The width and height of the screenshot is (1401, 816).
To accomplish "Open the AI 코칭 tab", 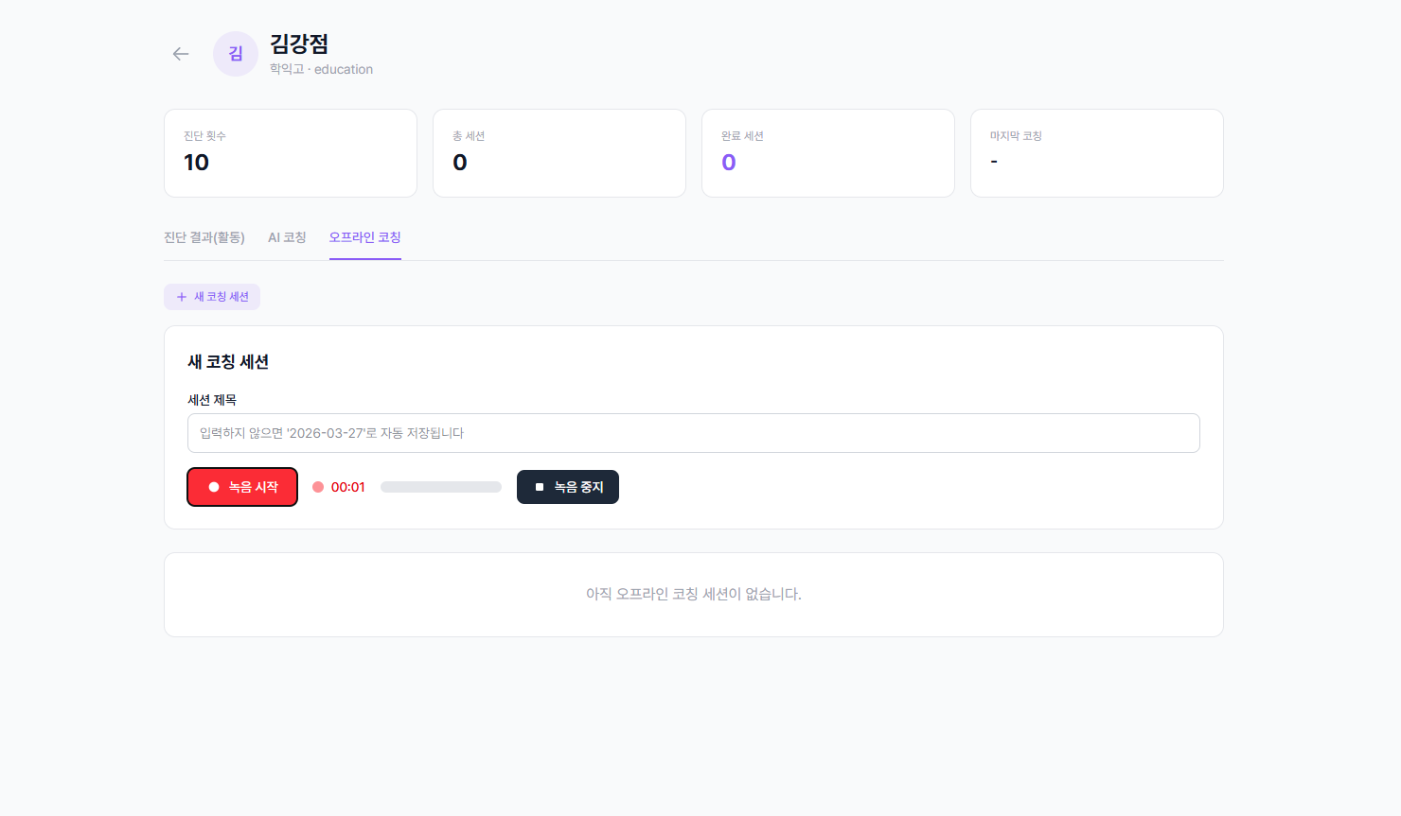I will (x=287, y=237).
